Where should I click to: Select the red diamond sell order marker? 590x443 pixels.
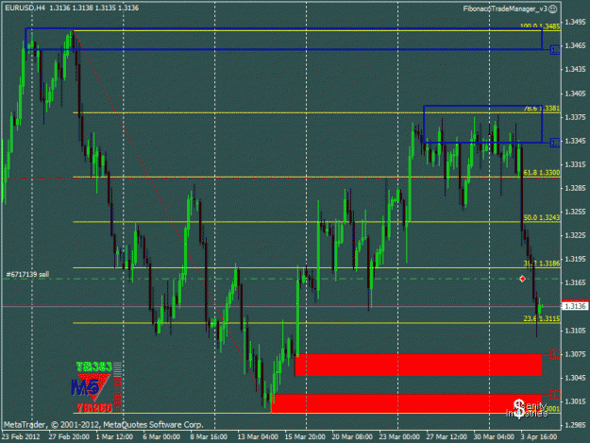(522, 279)
